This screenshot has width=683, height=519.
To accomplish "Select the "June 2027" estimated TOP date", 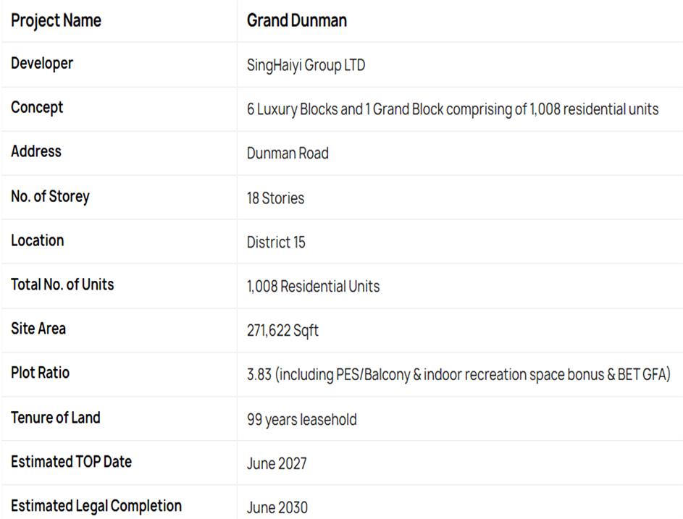I will [277, 463].
